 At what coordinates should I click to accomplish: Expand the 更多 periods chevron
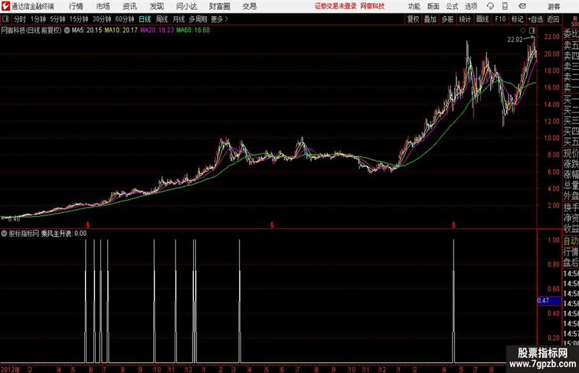227,19
